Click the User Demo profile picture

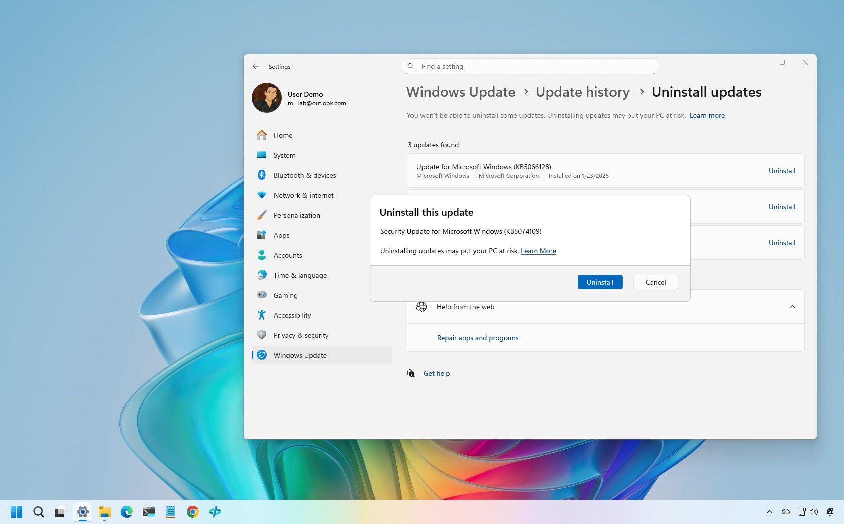click(x=266, y=98)
